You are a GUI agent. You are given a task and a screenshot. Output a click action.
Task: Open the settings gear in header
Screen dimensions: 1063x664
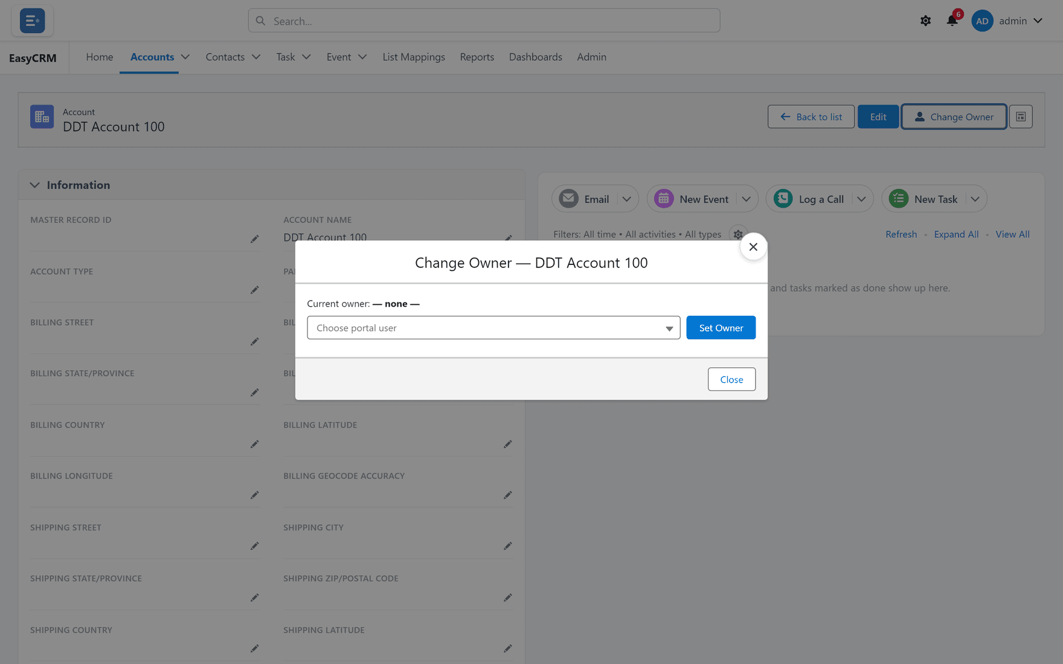925,21
